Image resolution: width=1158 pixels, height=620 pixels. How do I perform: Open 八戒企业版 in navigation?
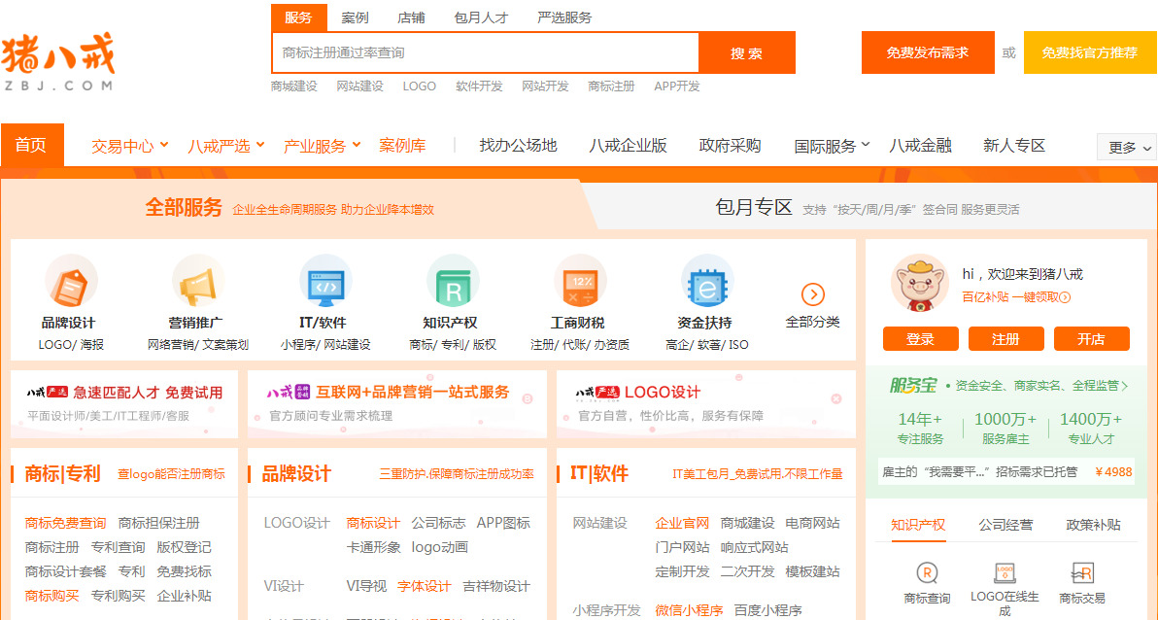coord(628,146)
